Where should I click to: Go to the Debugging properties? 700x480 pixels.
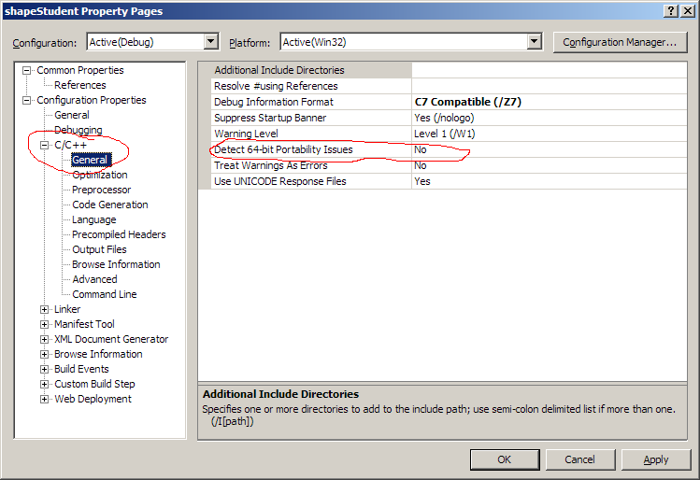click(78, 130)
